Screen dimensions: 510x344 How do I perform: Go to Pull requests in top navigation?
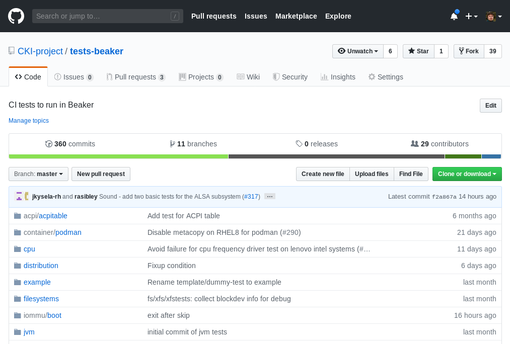click(x=213, y=16)
